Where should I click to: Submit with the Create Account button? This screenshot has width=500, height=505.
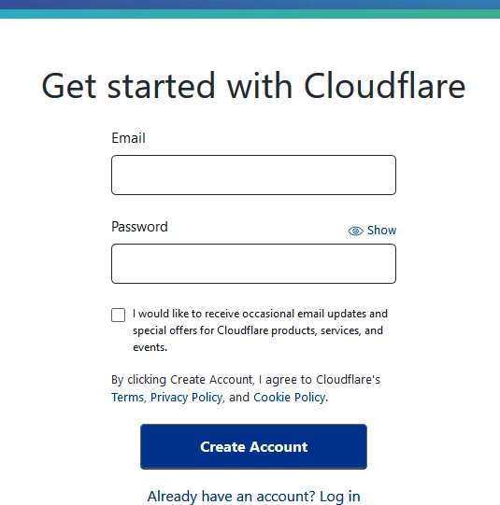pyautogui.click(x=253, y=446)
